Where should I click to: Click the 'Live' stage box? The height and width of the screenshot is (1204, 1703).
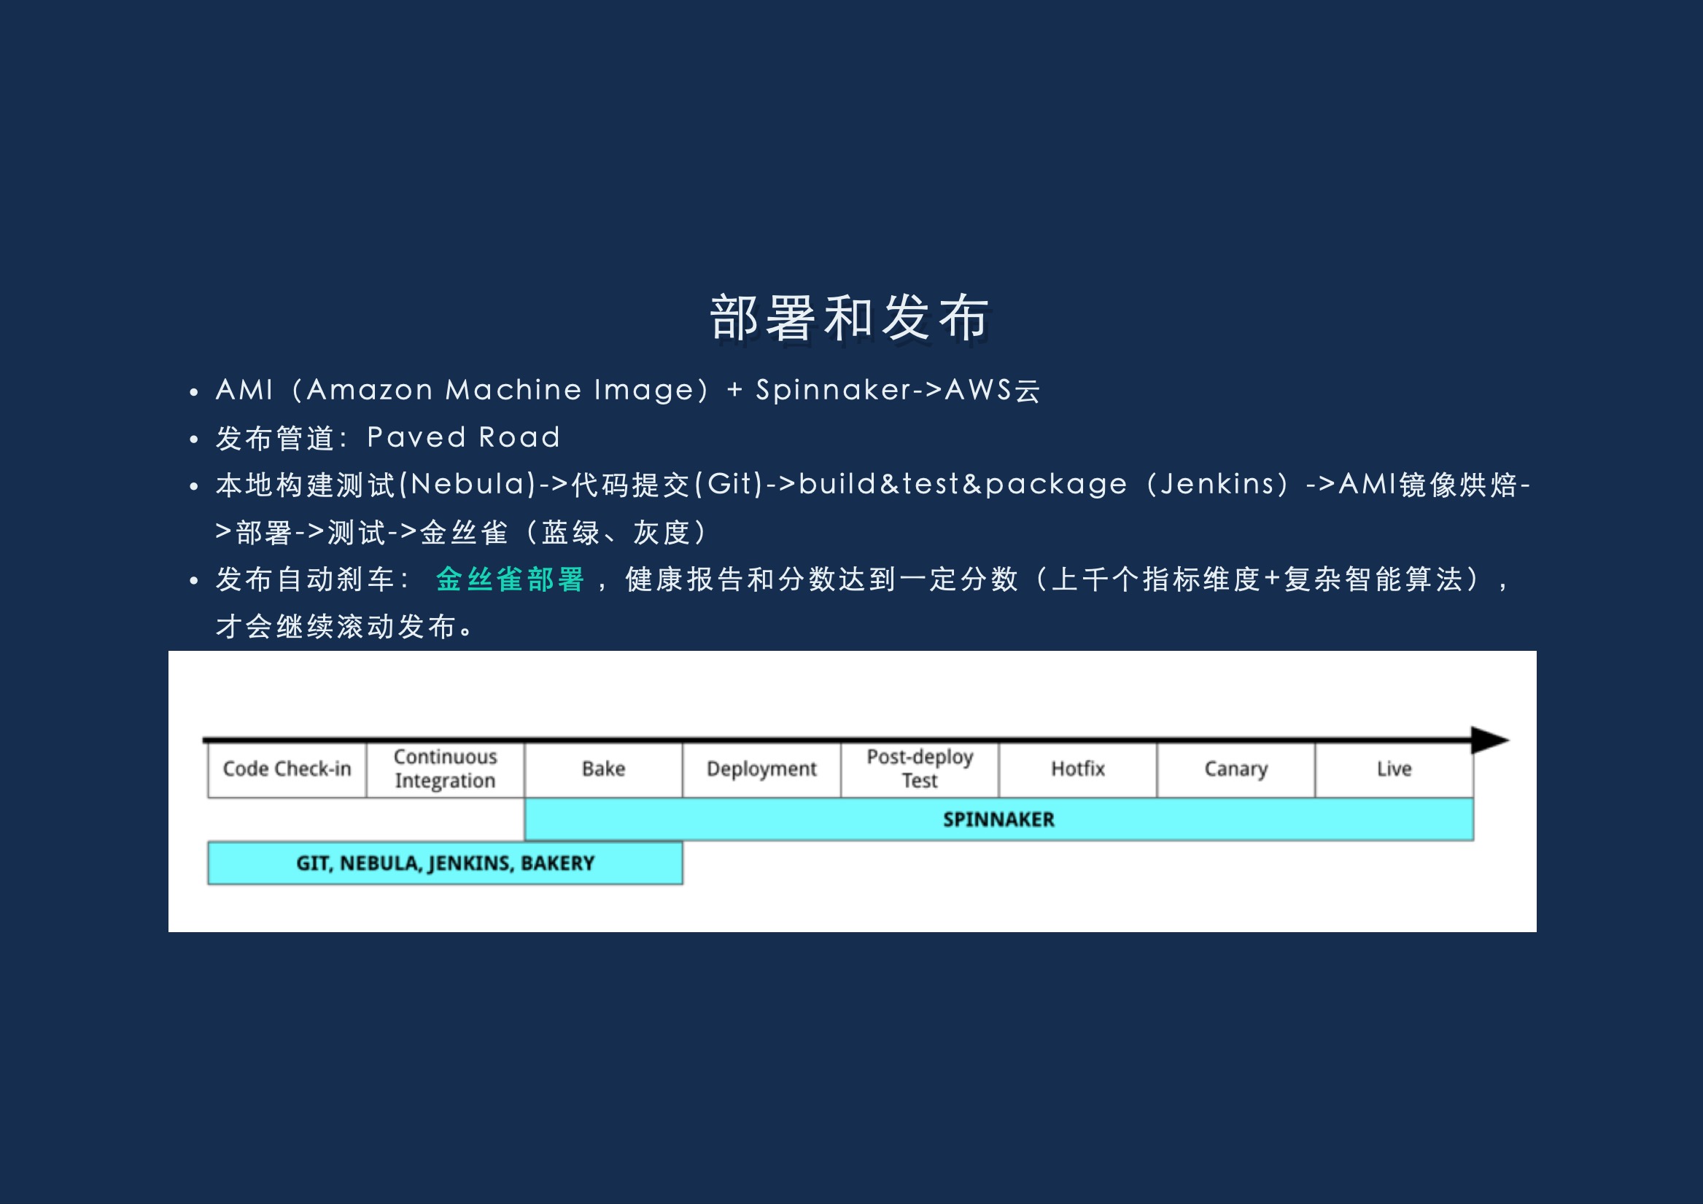(1394, 770)
